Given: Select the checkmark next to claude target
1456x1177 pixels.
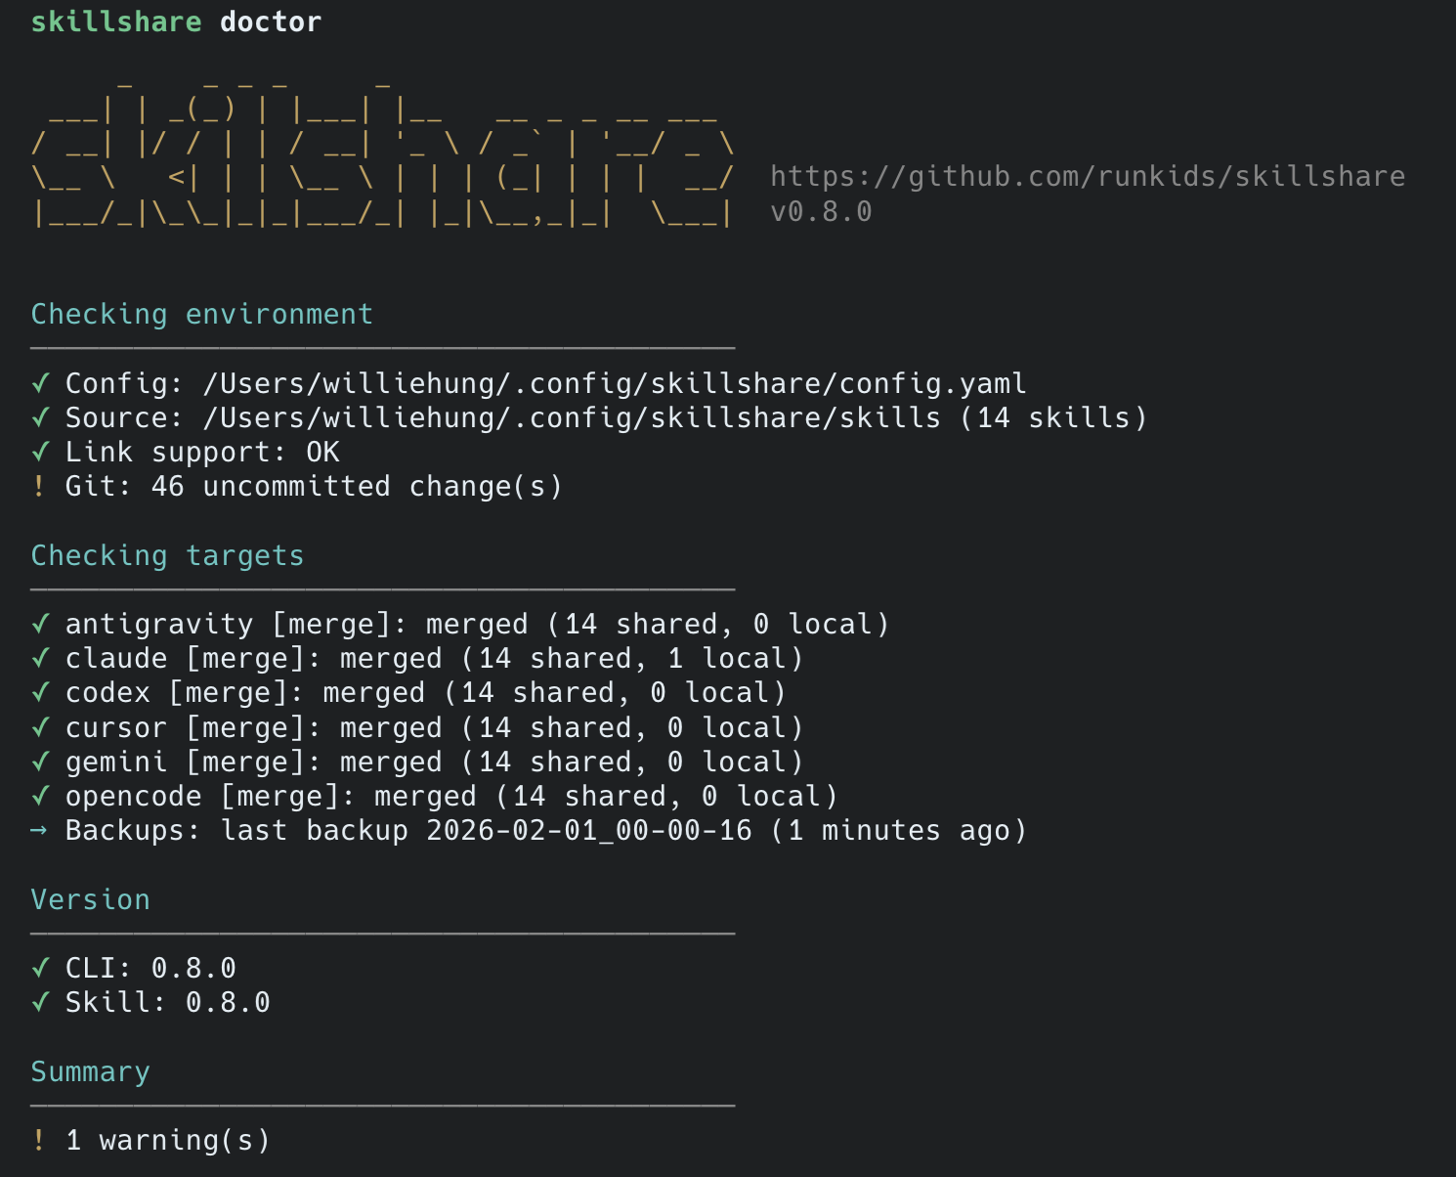Looking at the screenshot, I should tap(40, 658).
